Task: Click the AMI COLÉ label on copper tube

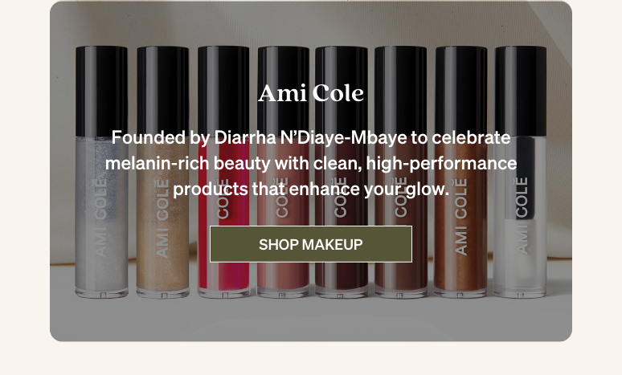Action: tap(460, 217)
